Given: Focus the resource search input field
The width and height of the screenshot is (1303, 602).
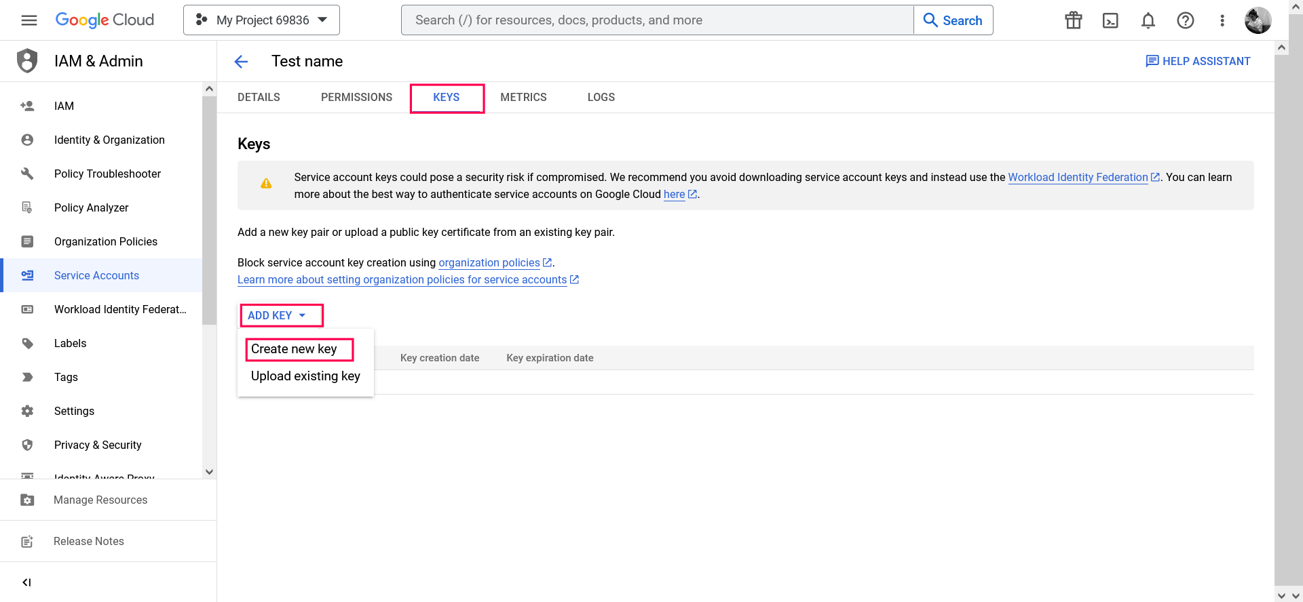Looking at the screenshot, I should coord(657,20).
